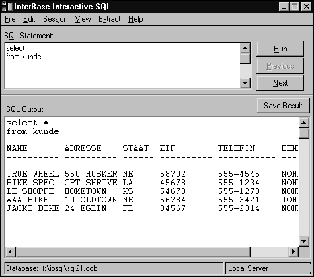Minimize the InterBase window
The image size is (314, 277).
click(x=284, y=7)
